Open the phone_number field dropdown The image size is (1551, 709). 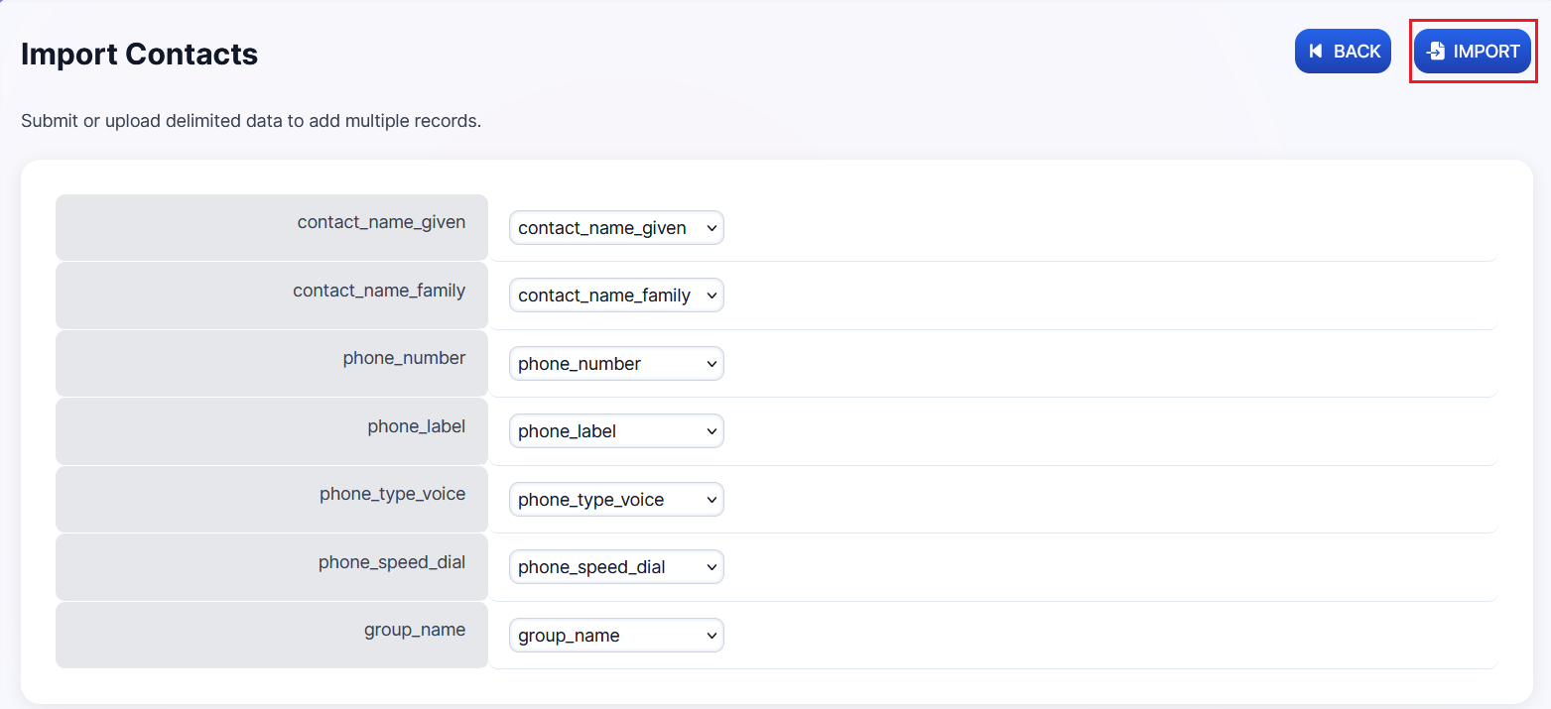click(x=615, y=364)
